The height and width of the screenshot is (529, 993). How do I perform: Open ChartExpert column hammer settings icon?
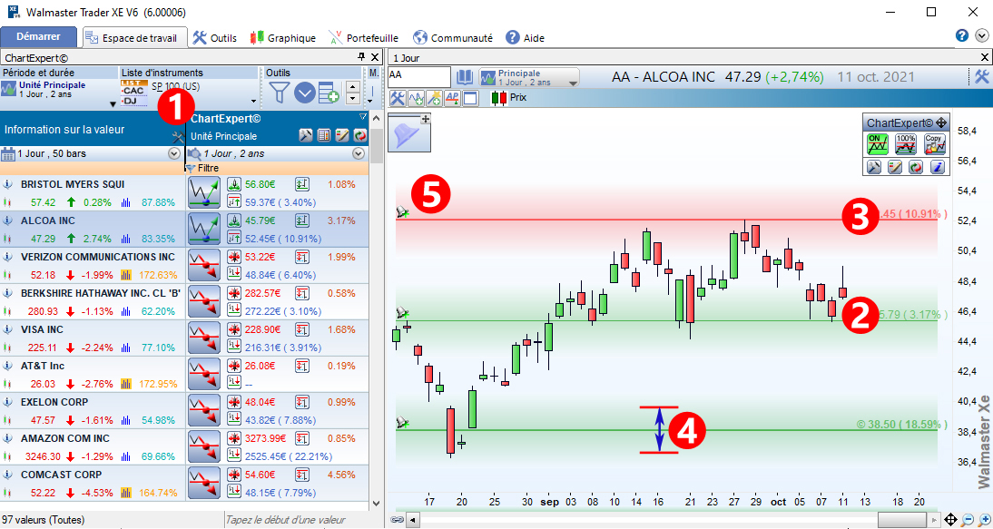305,135
